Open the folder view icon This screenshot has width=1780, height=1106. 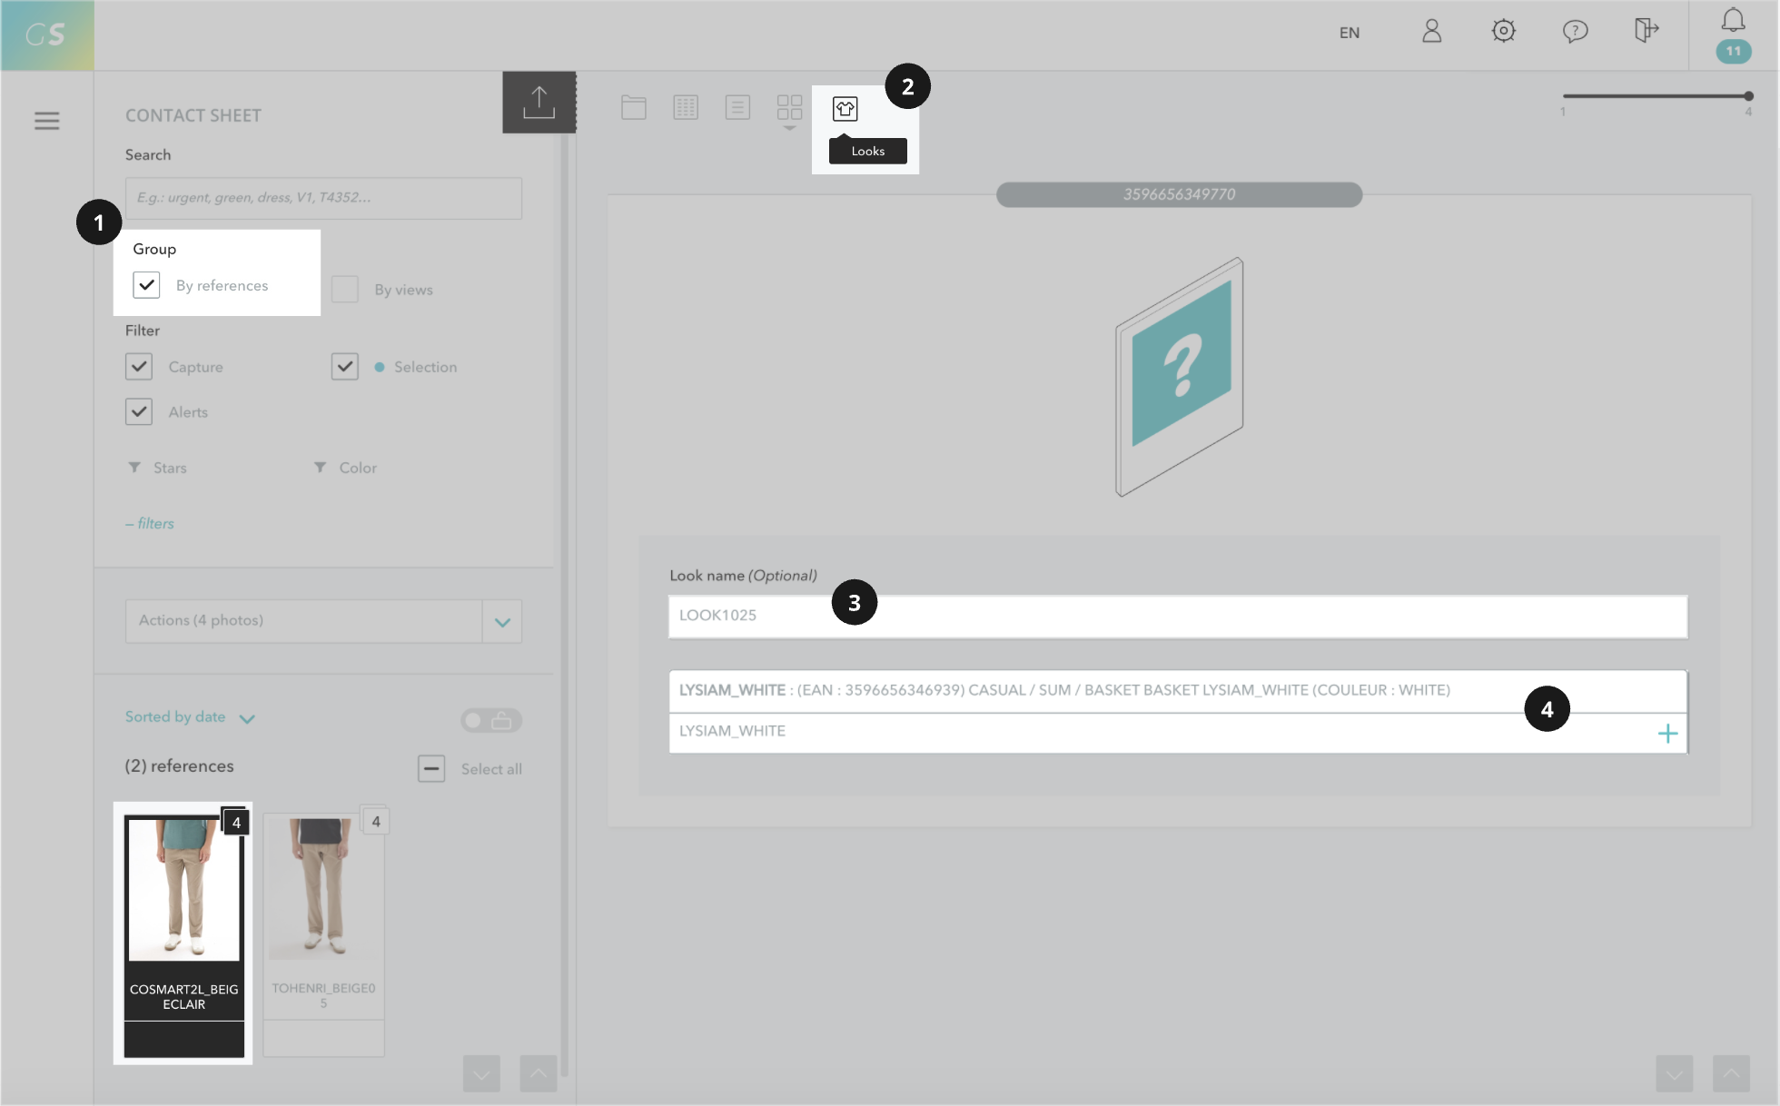point(634,107)
